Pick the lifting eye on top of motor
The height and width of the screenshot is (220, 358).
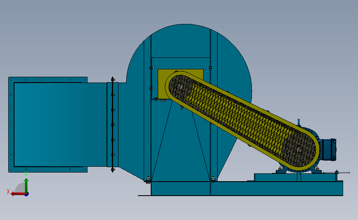click(x=299, y=122)
